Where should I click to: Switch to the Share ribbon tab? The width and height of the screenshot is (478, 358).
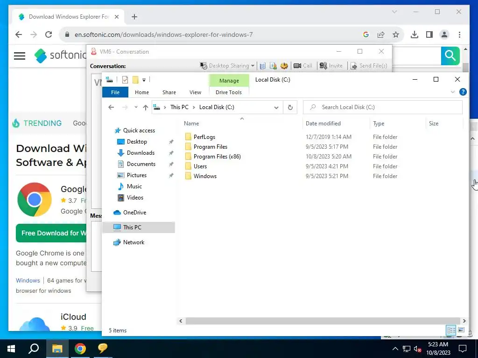tap(169, 92)
